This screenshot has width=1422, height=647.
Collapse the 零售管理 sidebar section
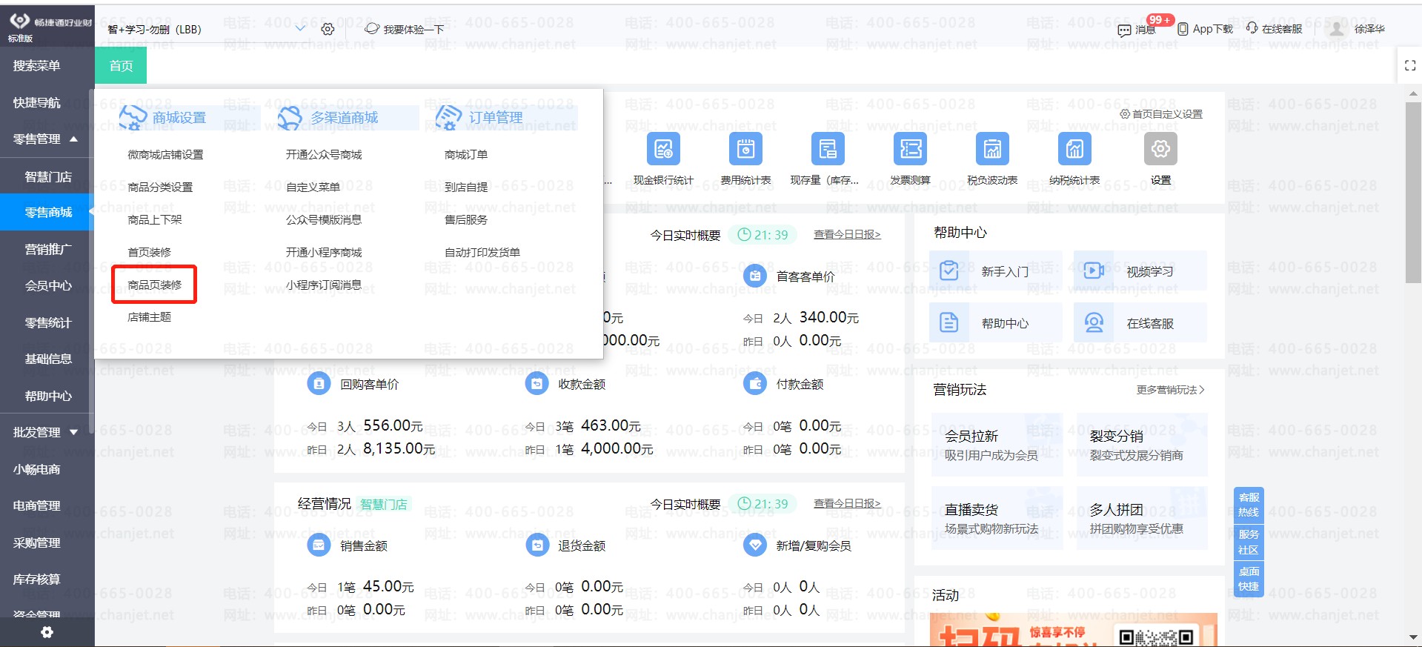74,139
